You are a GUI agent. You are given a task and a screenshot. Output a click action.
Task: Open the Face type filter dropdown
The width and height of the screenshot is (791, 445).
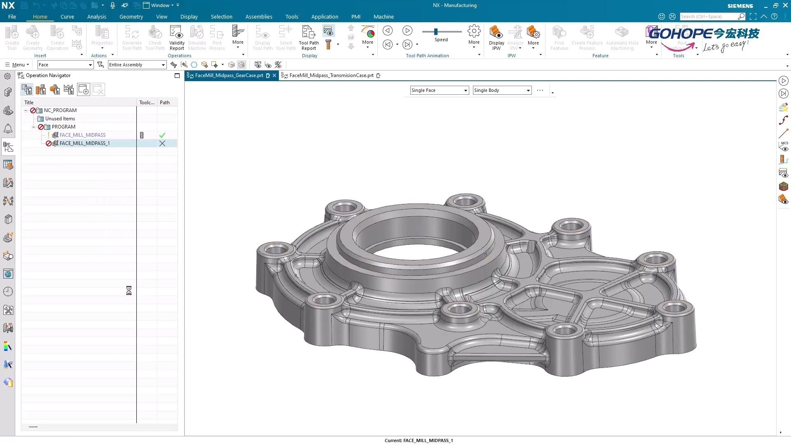90,65
